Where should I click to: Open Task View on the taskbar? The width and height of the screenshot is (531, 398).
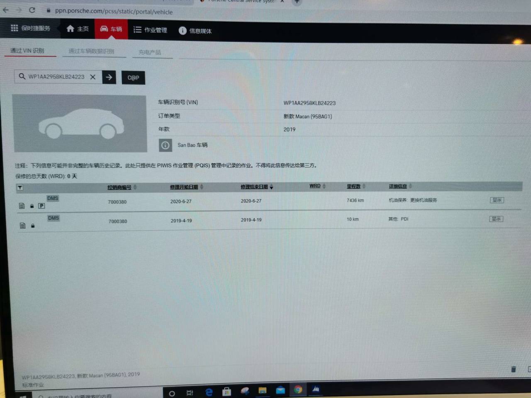[x=190, y=393]
